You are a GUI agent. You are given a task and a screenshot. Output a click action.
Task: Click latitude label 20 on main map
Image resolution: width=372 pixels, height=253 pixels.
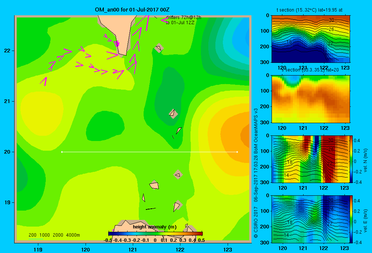click(7, 152)
